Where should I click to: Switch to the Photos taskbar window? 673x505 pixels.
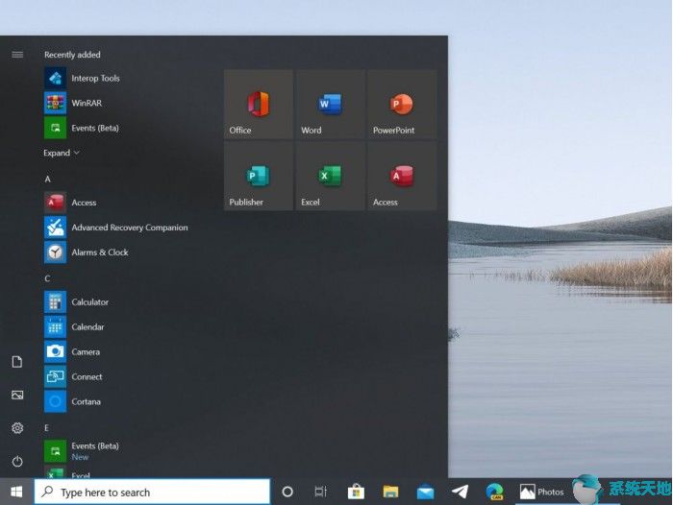tap(541, 492)
